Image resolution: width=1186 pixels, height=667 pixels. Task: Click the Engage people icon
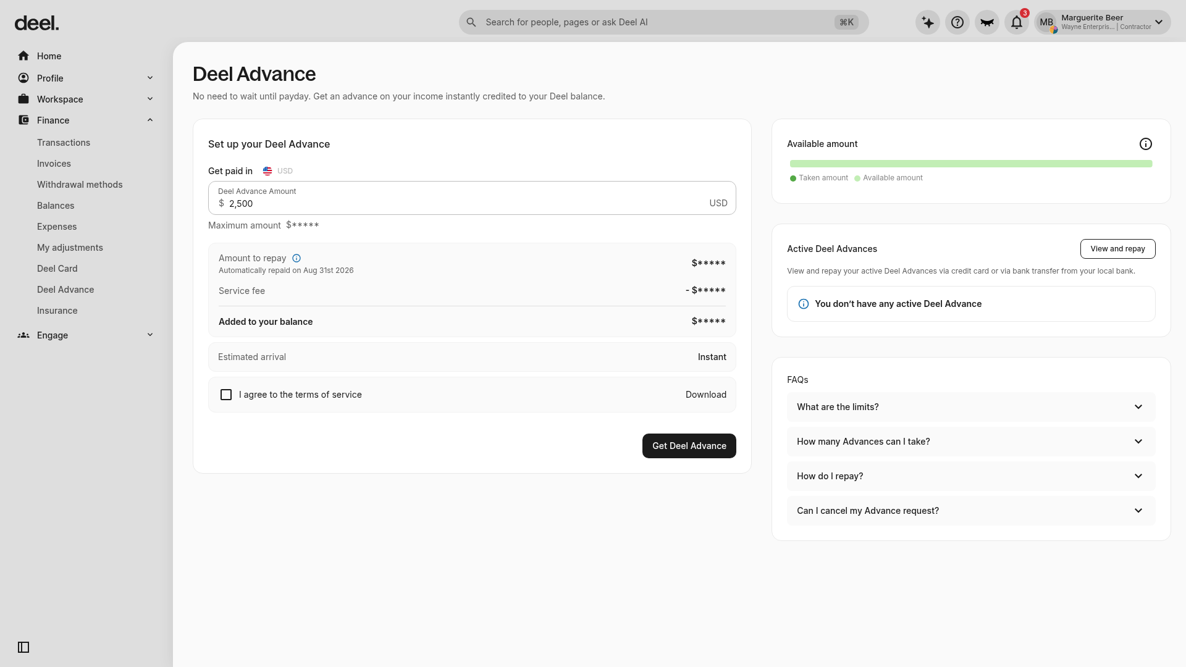click(23, 335)
